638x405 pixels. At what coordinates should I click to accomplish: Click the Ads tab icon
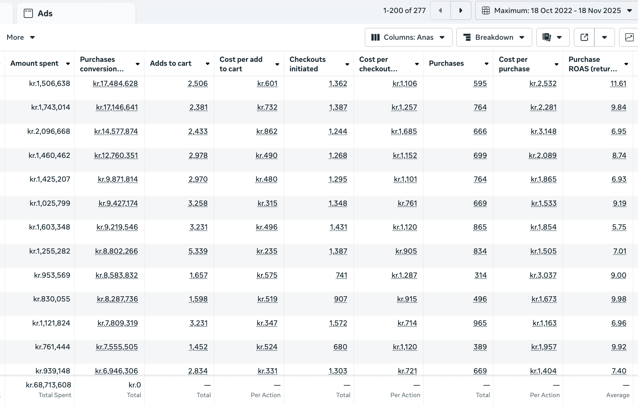pyautogui.click(x=28, y=13)
